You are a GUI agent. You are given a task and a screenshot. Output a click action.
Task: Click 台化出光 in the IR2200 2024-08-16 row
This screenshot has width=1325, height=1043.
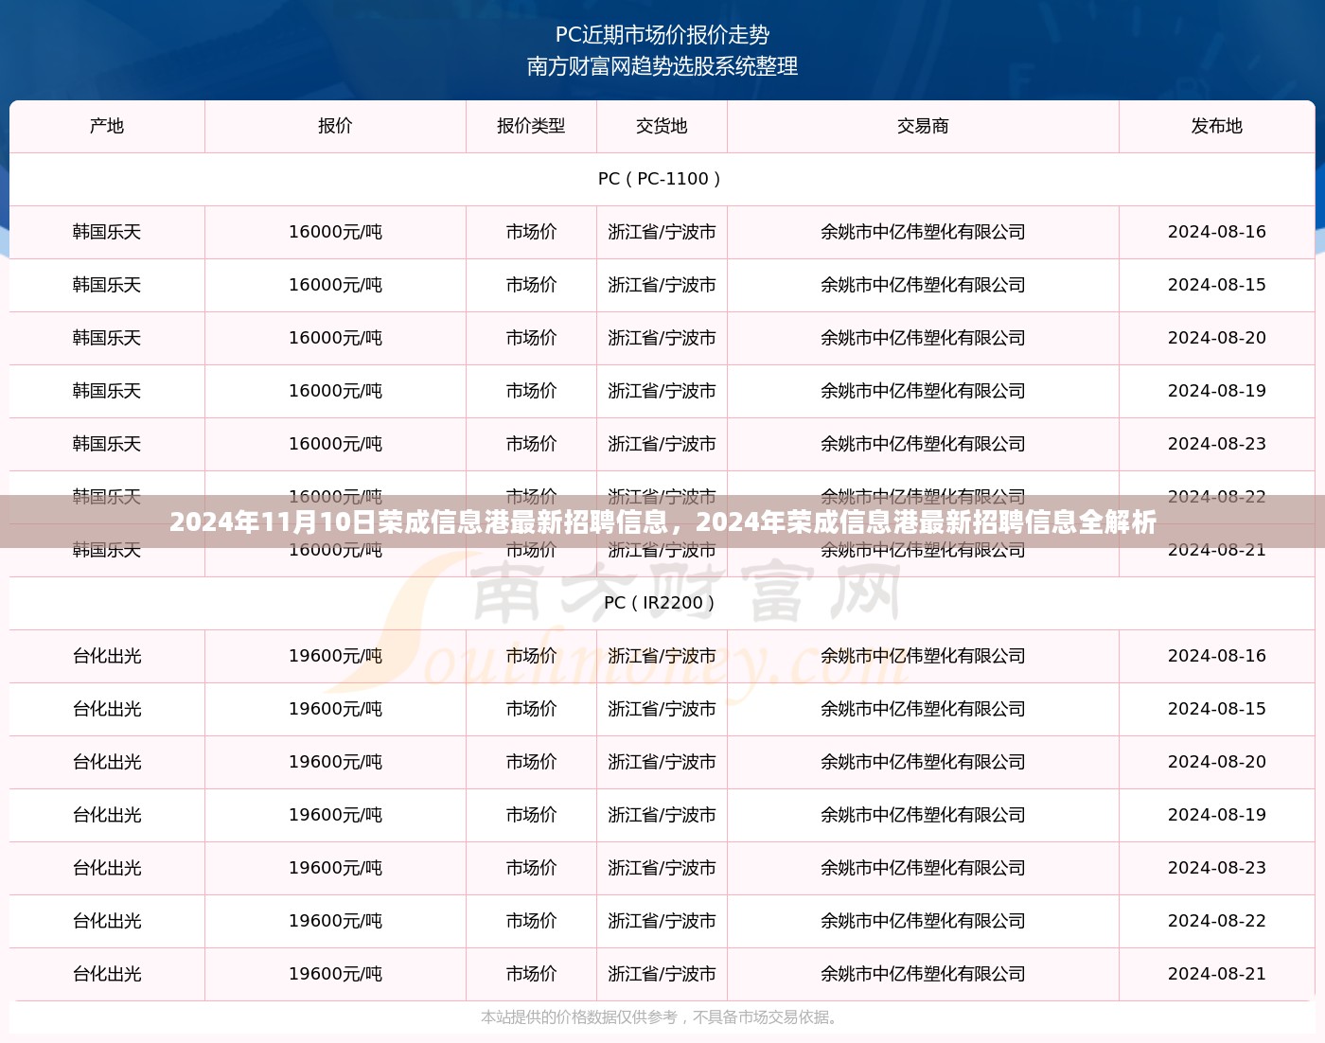tap(107, 656)
